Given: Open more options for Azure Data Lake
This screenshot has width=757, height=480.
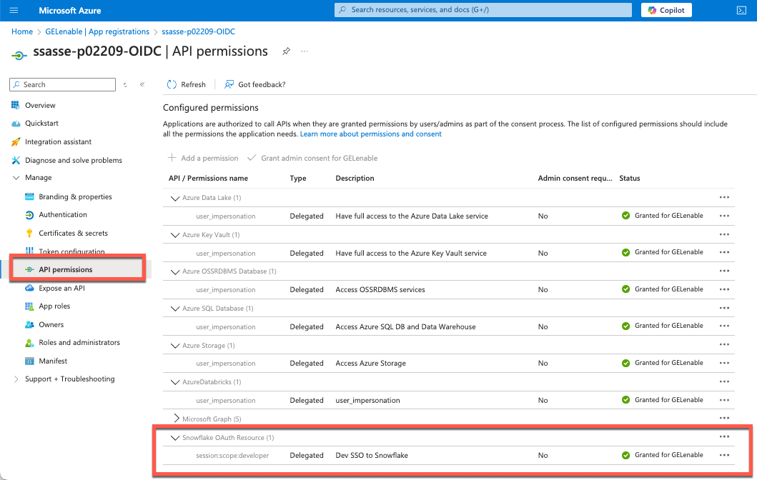Looking at the screenshot, I should coord(724,197).
